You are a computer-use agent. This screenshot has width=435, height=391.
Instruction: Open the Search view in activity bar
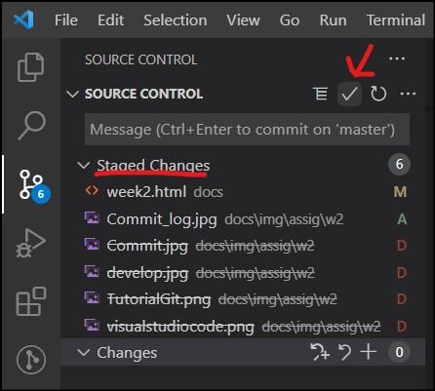(31, 126)
